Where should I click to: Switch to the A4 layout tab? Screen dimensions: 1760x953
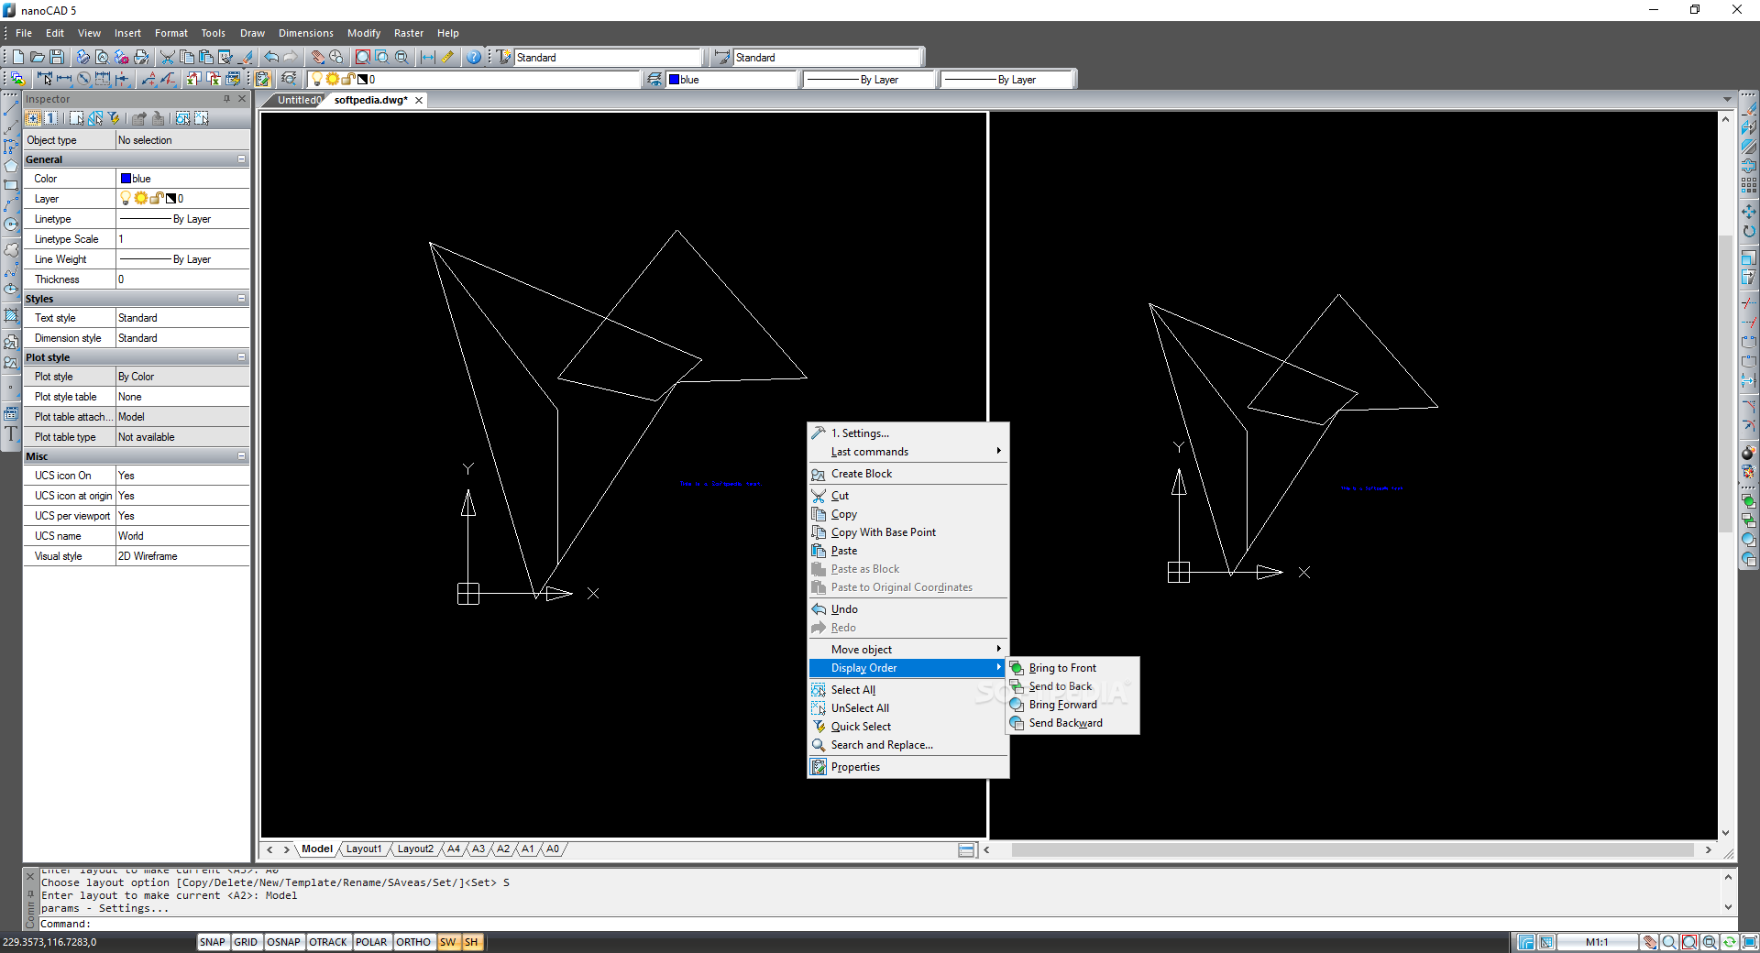(x=454, y=849)
